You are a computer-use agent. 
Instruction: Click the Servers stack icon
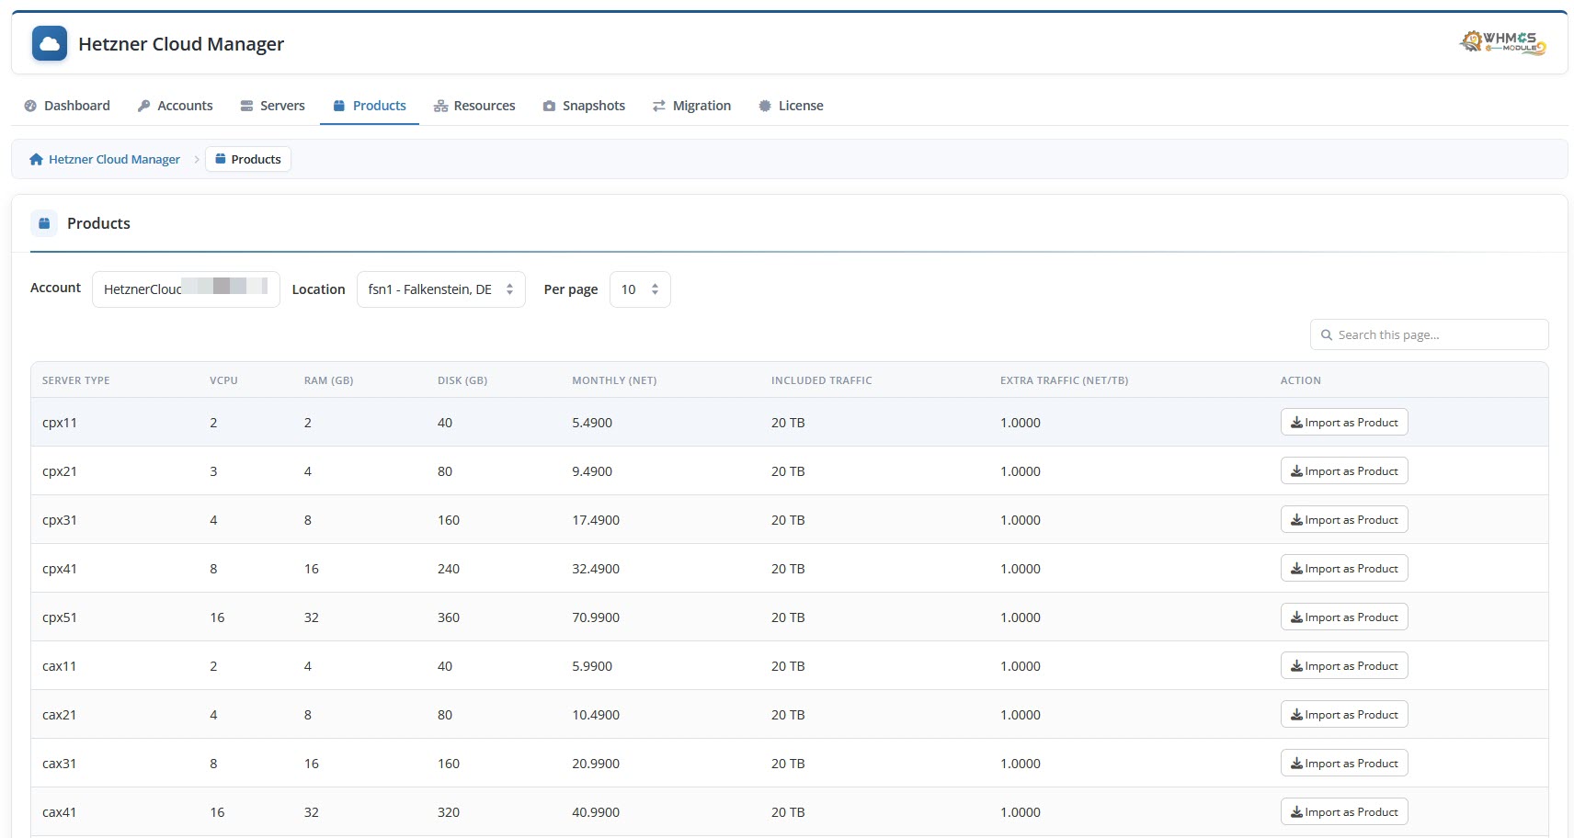[246, 106]
